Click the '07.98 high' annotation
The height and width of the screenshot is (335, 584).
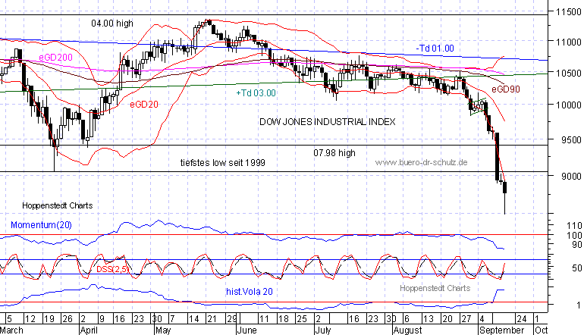334,153
